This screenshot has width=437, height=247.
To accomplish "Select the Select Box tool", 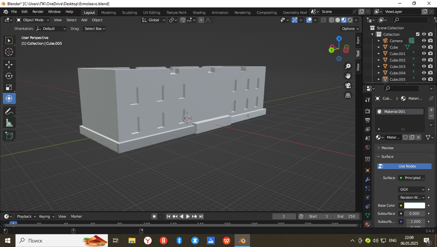I will pos(9,41).
